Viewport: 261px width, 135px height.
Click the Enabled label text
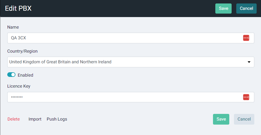coord(25,75)
